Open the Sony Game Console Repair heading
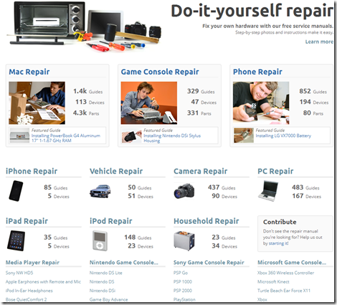 pyautogui.click(x=209, y=263)
